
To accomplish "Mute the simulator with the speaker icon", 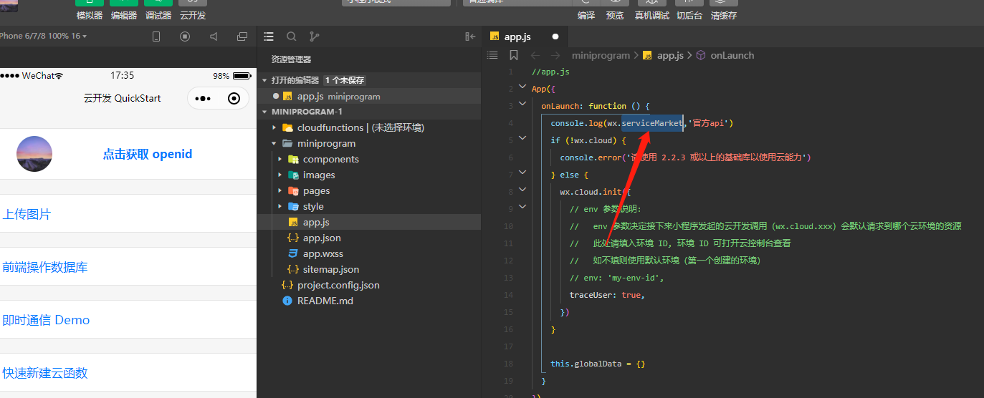I will pyautogui.click(x=214, y=37).
